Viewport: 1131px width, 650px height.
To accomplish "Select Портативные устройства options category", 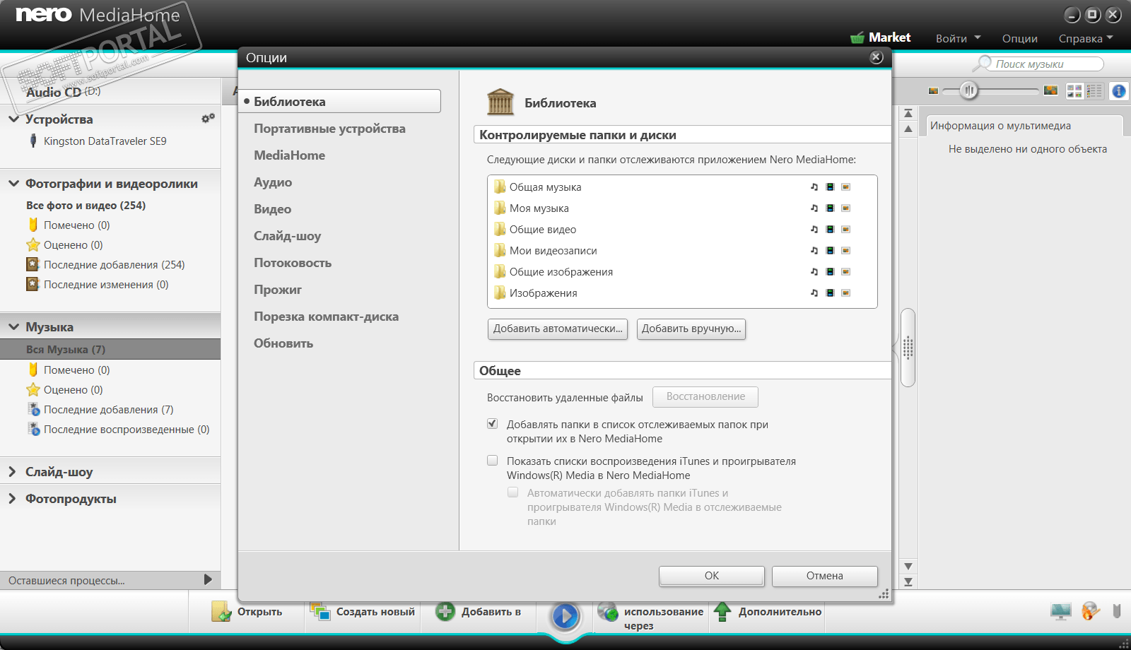I will pyautogui.click(x=329, y=129).
